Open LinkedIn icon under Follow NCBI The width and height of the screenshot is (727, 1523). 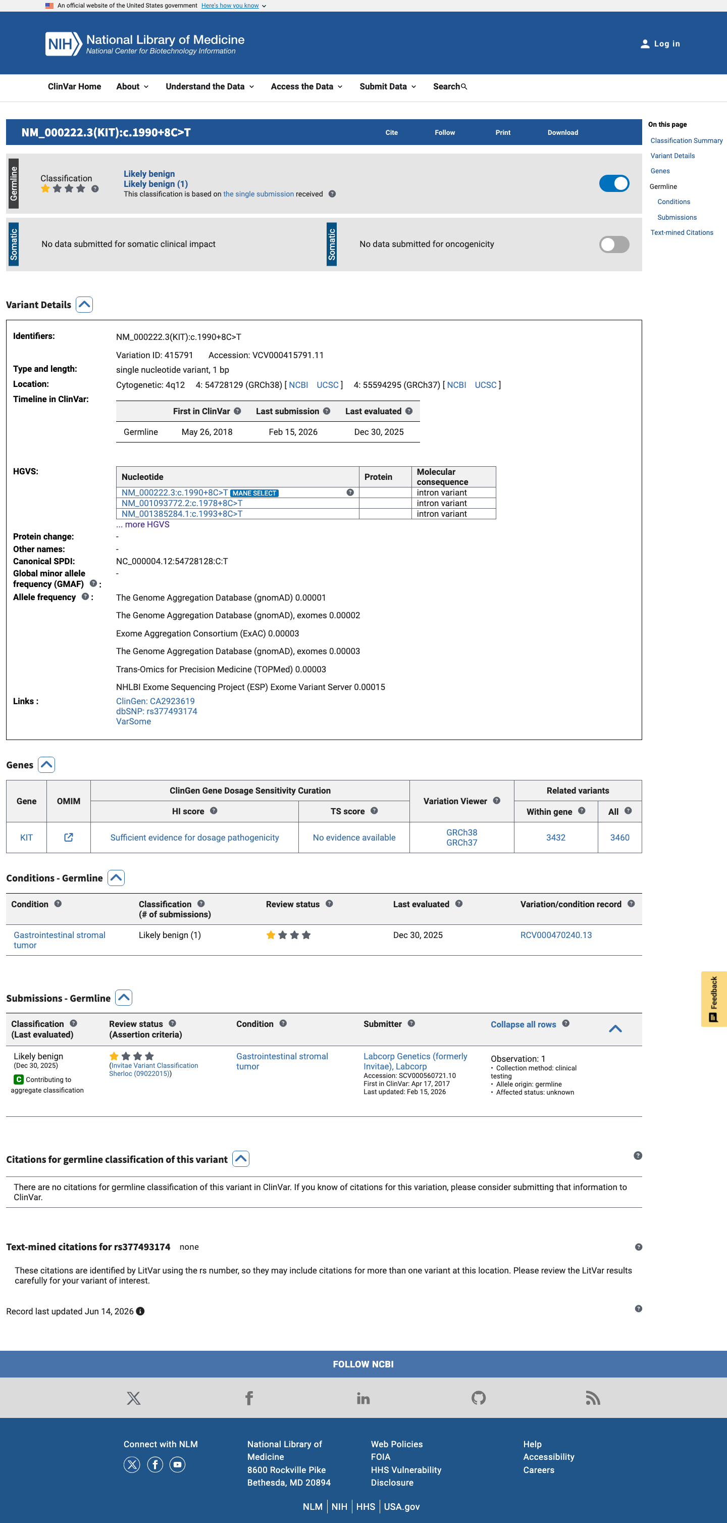pos(363,1398)
